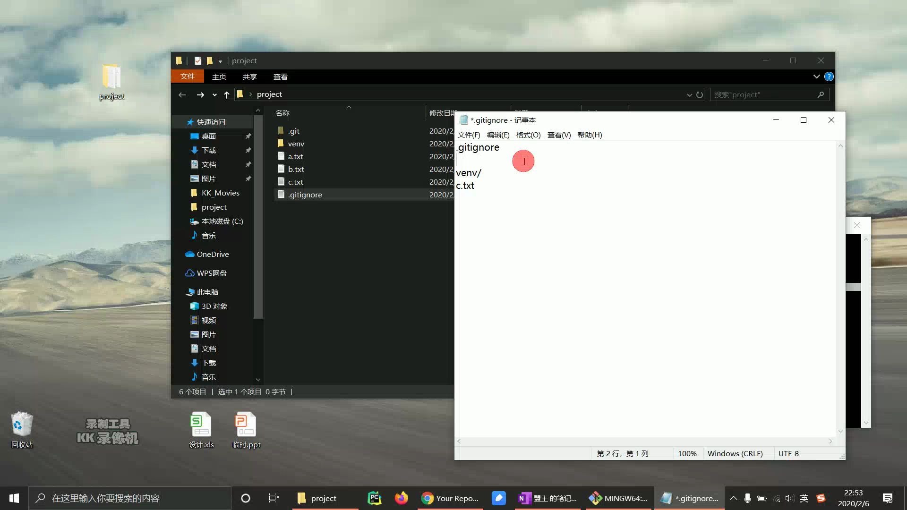Open the Task View taskbar icon
The width and height of the screenshot is (907, 510).
point(274,498)
